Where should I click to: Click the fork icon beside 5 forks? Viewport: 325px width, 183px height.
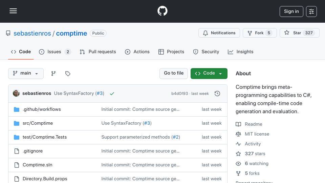point(238,173)
